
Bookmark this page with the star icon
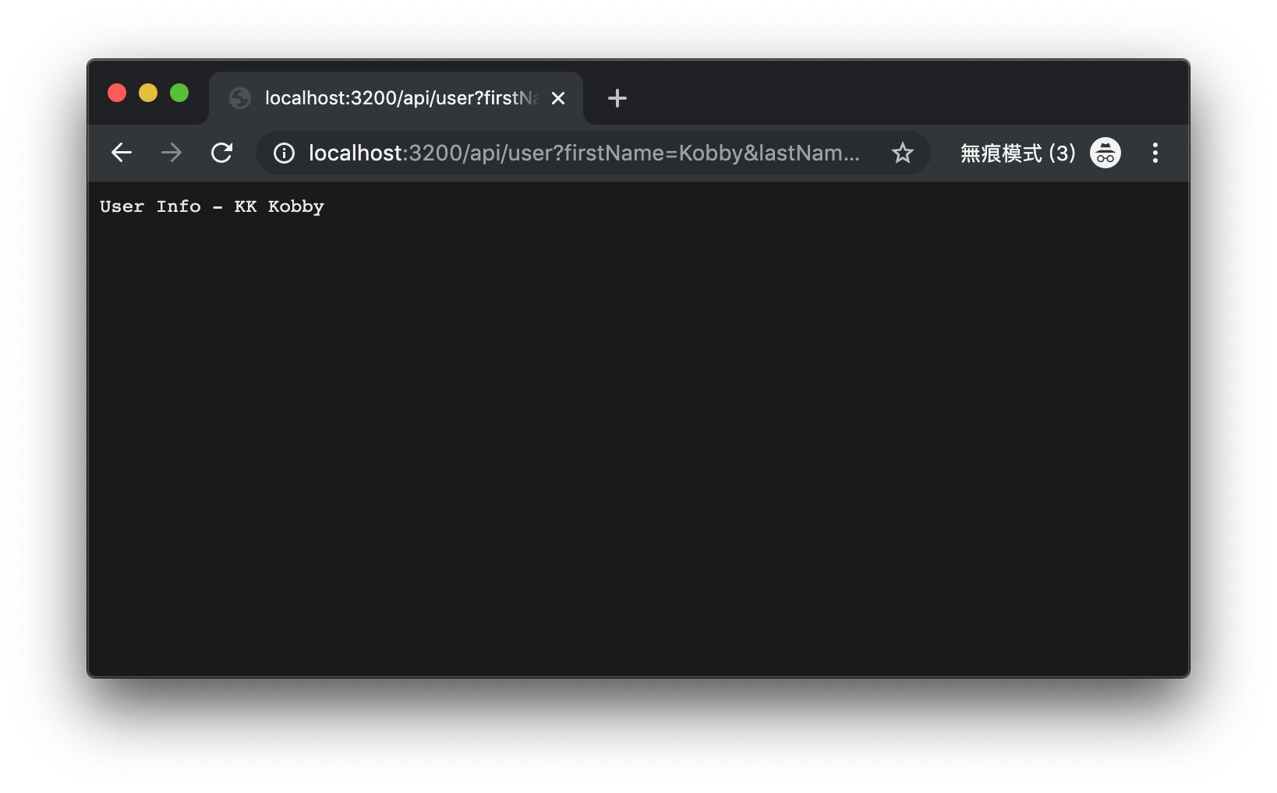tap(903, 153)
